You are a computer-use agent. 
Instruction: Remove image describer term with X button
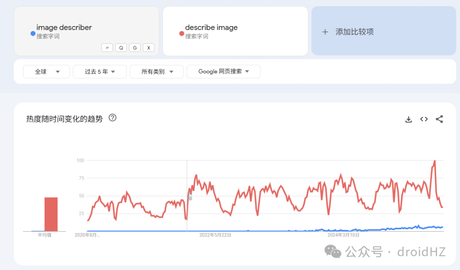coord(149,48)
